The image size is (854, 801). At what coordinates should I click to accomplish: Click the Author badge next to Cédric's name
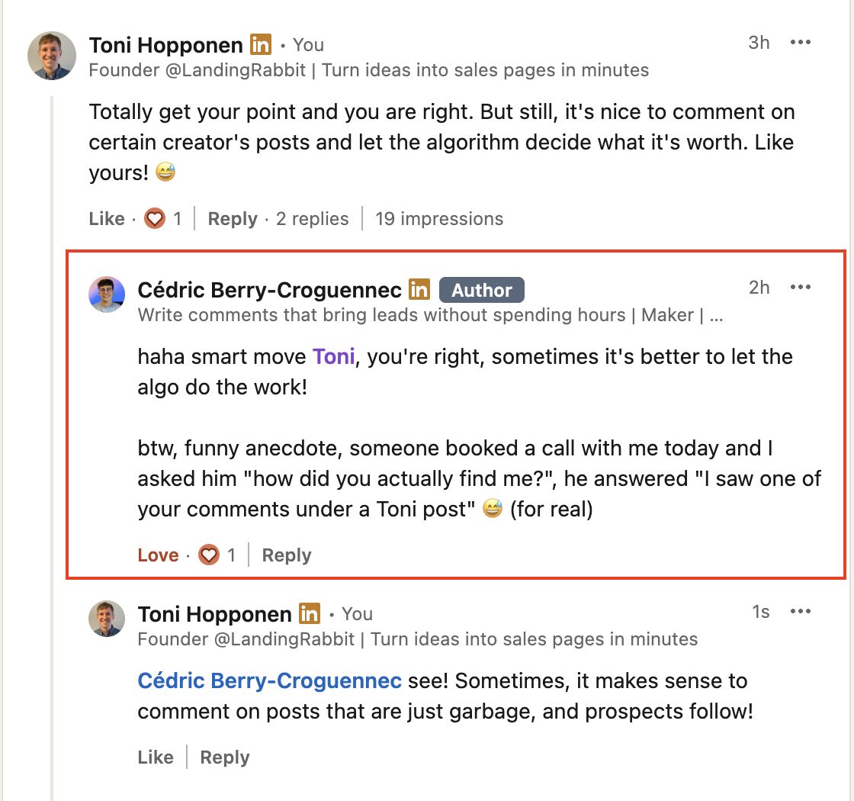point(481,290)
